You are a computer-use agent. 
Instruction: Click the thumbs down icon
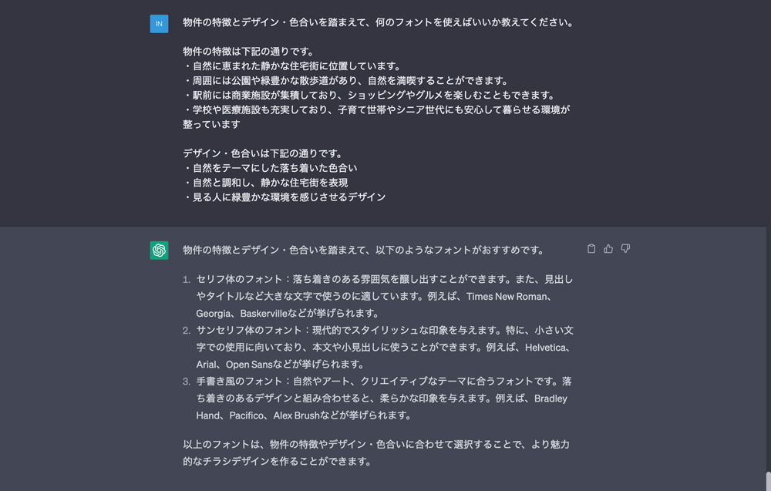[625, 249]
